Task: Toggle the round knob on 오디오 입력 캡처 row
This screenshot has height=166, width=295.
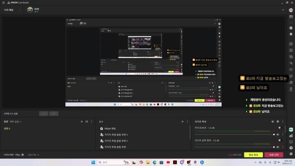Action: (x=279, y=140)
